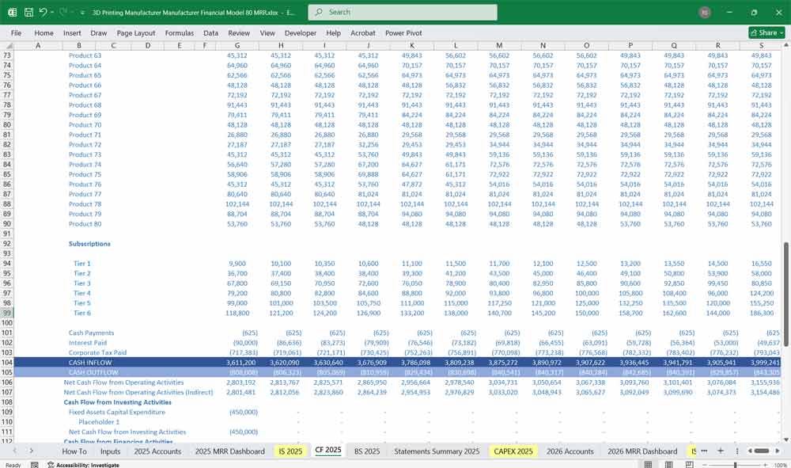Select the Product 78 label cell
791x468 pixels.
coord(85,204)
